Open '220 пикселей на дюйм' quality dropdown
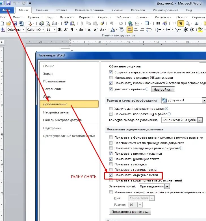 [200, 120]
